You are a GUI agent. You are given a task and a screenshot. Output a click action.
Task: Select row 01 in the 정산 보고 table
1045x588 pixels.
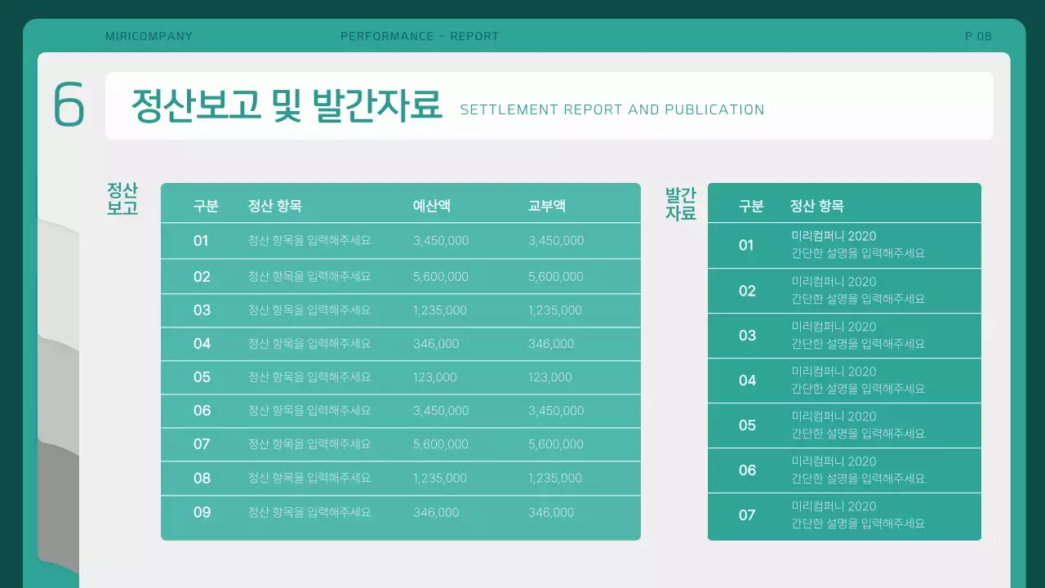point(401,240)
